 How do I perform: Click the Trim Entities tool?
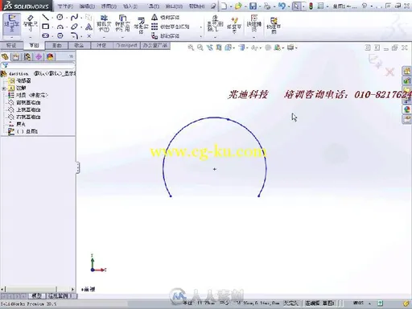tap(104, 23)
